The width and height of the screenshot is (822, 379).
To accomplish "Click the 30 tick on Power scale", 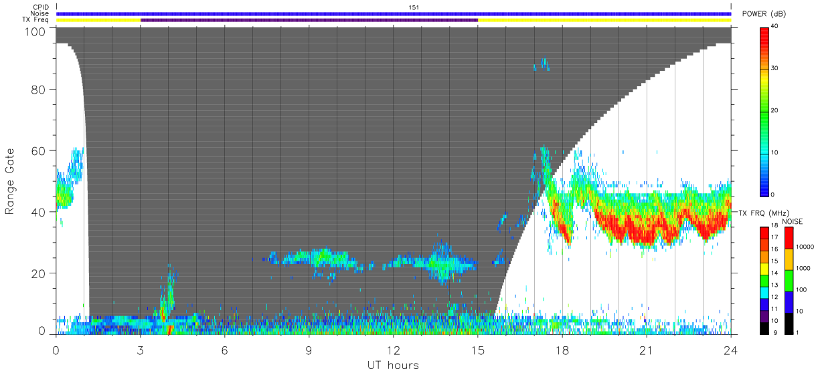I will (x=774, y=68).
